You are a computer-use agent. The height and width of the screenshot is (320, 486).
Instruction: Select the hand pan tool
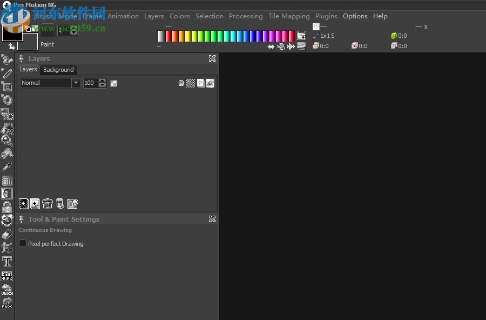7,154
